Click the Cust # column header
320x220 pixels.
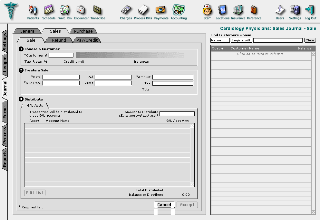click(x=218, y=48)
